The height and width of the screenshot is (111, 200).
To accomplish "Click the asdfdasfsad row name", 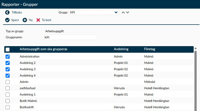I will pyautogui.click(x=28, y=88).
